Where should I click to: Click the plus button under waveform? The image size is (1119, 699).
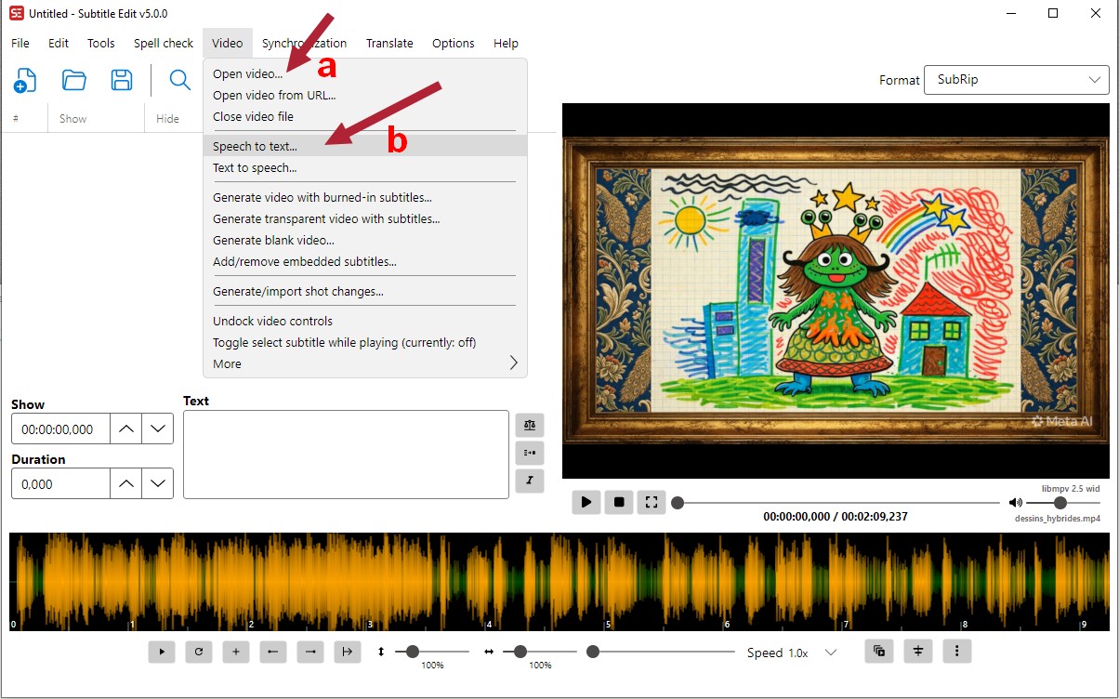click(x=236, y=652)
